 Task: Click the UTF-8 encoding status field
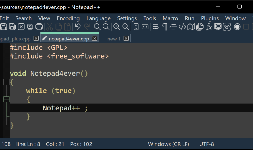pyautogui.click(x=207, y=144)
